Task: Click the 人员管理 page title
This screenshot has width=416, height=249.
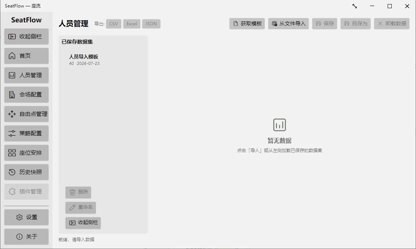Action: click(x=73, y=23)
